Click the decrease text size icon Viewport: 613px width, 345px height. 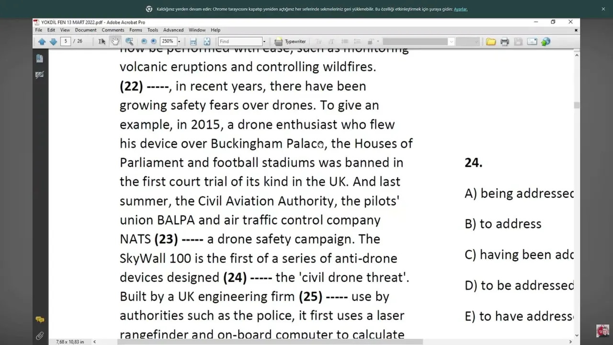coord(318,42)
